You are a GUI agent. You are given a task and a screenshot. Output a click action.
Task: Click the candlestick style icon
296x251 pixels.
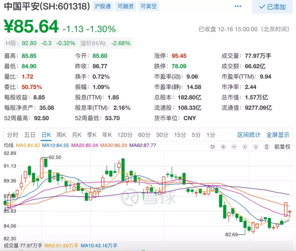point(266,147)
